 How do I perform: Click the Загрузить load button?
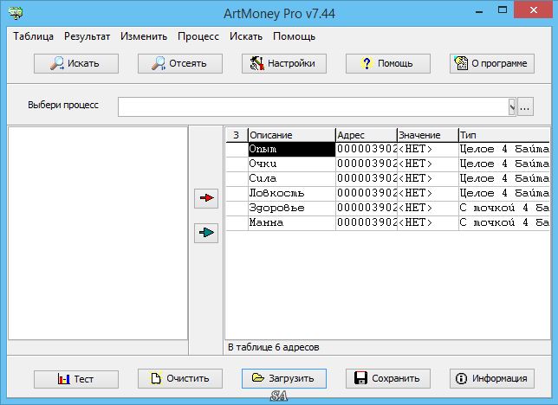284,378
